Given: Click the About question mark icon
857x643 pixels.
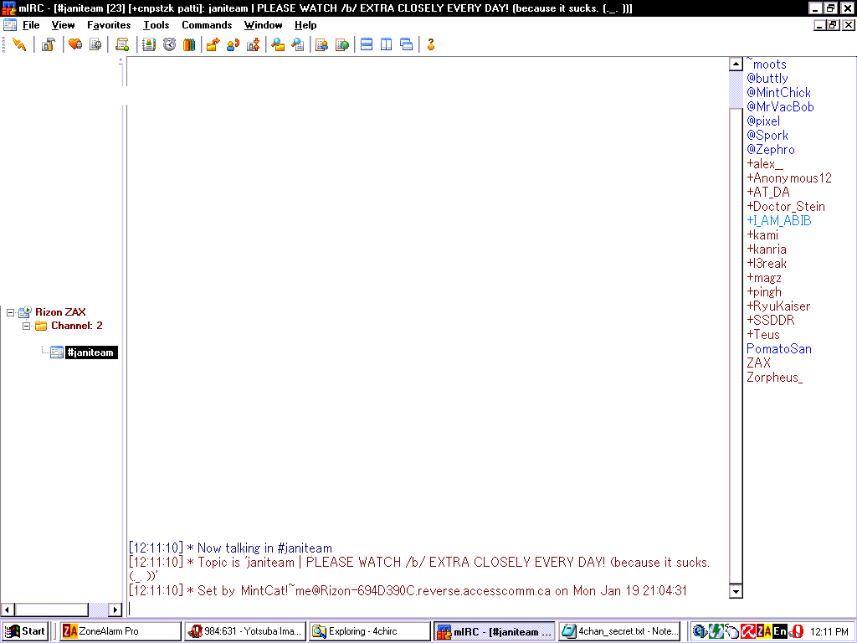Looking at the screenshot, I should (x=431, y=44).
